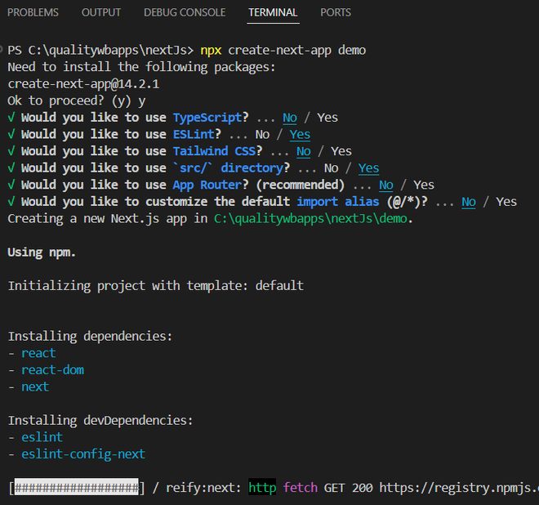Click the highlighted http word in the last line
This screenshot has width=539, height=505.
tap(262, 488)
